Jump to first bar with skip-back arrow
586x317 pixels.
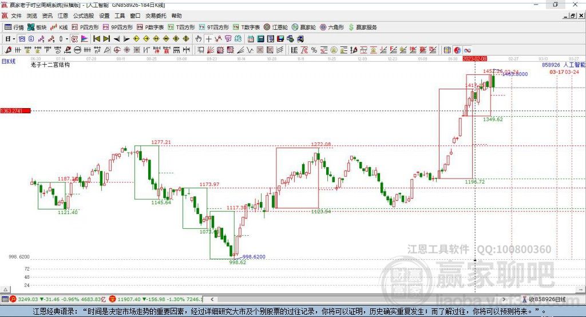click(x=97, y=38)
